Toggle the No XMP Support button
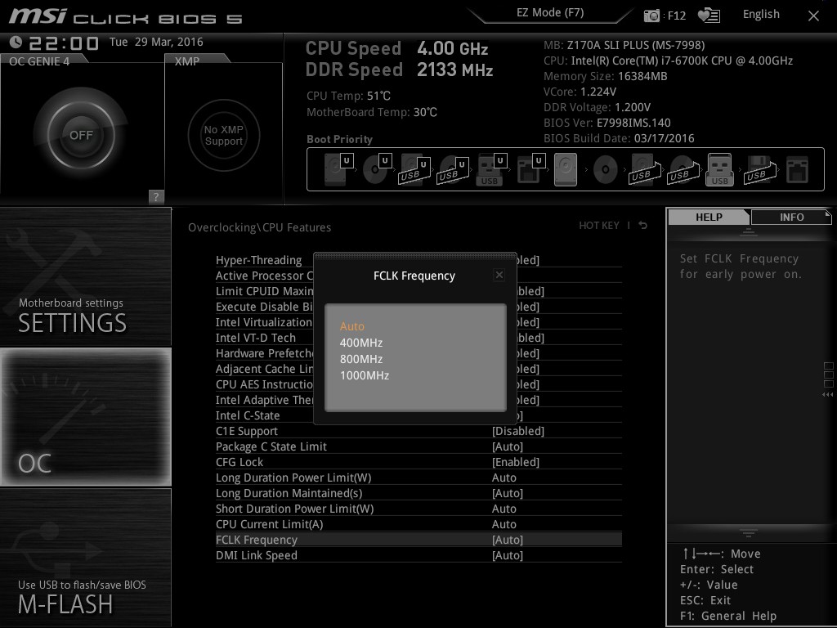This screenshot has height=628, width=837. pyautogui.click(x=224, y=135)
